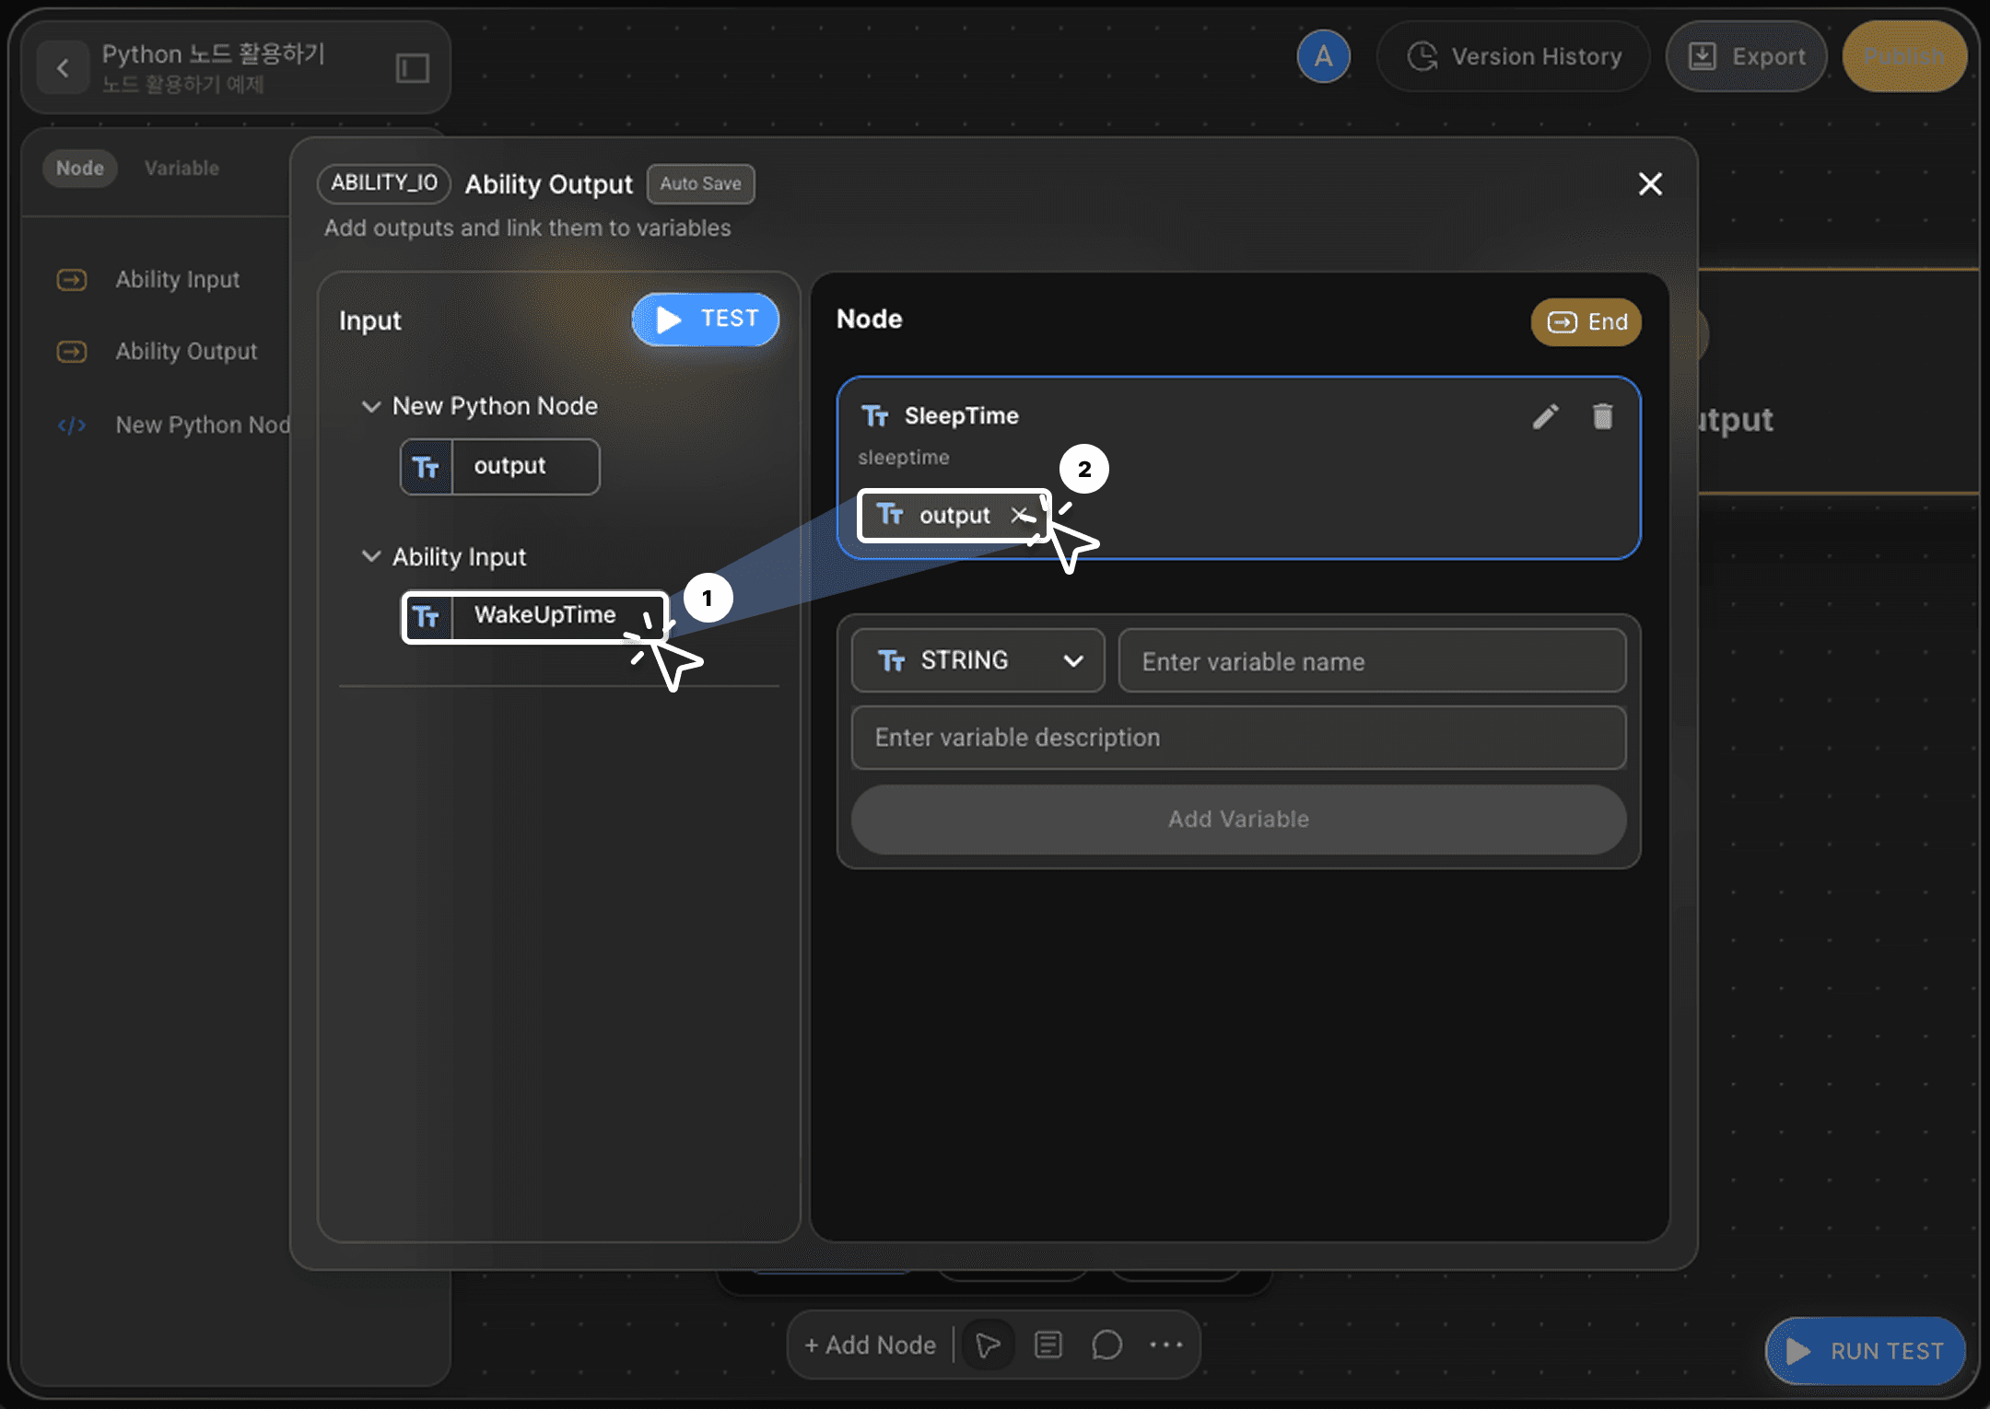This screenshot has width=1990, height=1409.
Task: Open the comment bubble tool in bottom toolbar
Action: (1106, 1345)
